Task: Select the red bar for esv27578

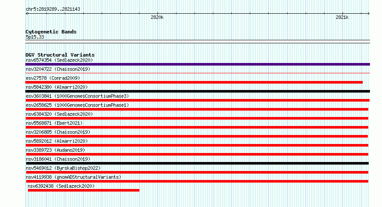Action: pos(194,82)
